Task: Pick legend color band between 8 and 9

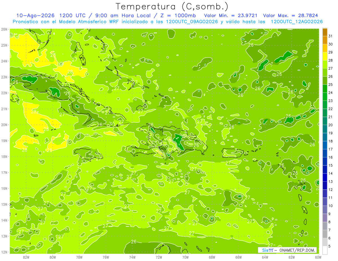Action: click(325, 218)
